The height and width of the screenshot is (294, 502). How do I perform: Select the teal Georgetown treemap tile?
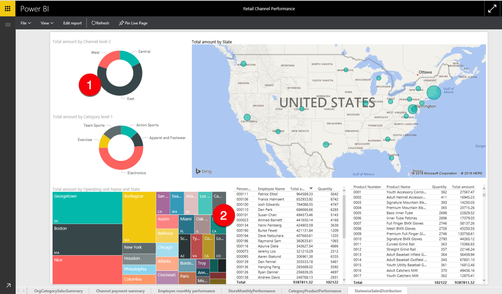point(87,208)
